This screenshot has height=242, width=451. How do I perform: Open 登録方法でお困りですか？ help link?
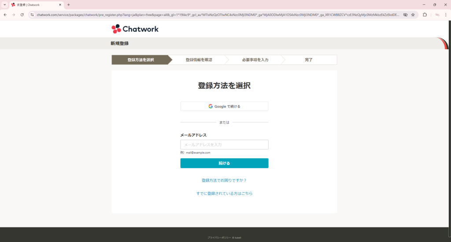(224, 180)
